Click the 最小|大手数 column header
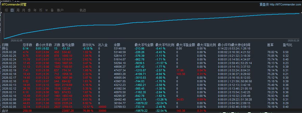Viewport: 302px width, 113px height. pyautogui.click(x=44, y=45)
